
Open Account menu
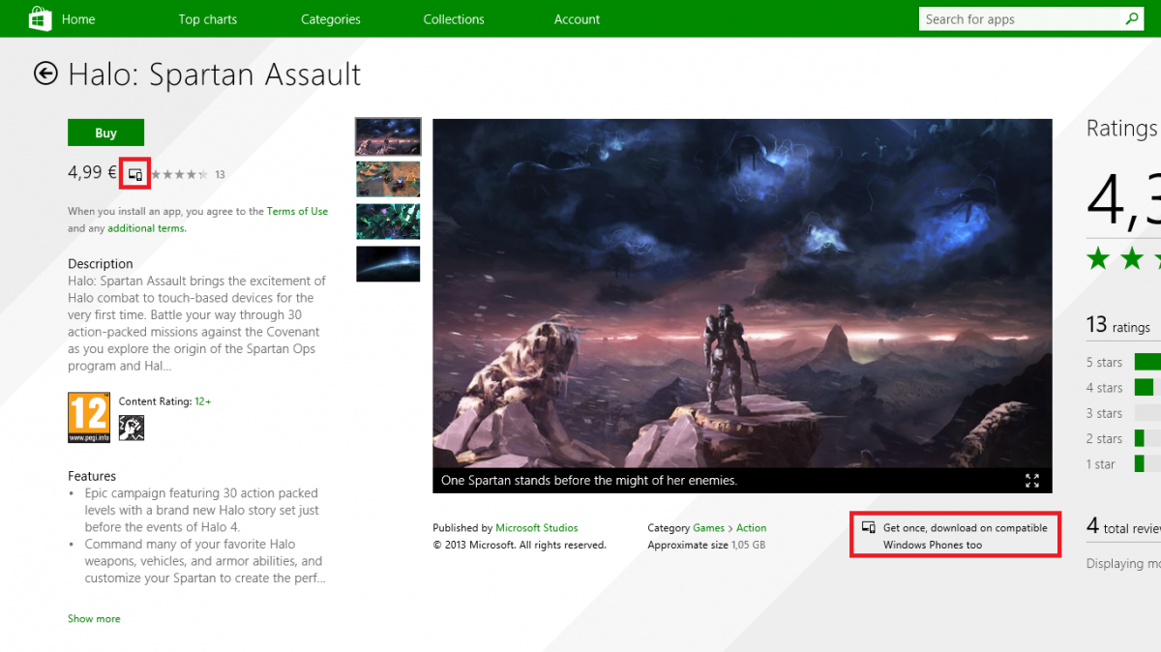pos(577,19)
